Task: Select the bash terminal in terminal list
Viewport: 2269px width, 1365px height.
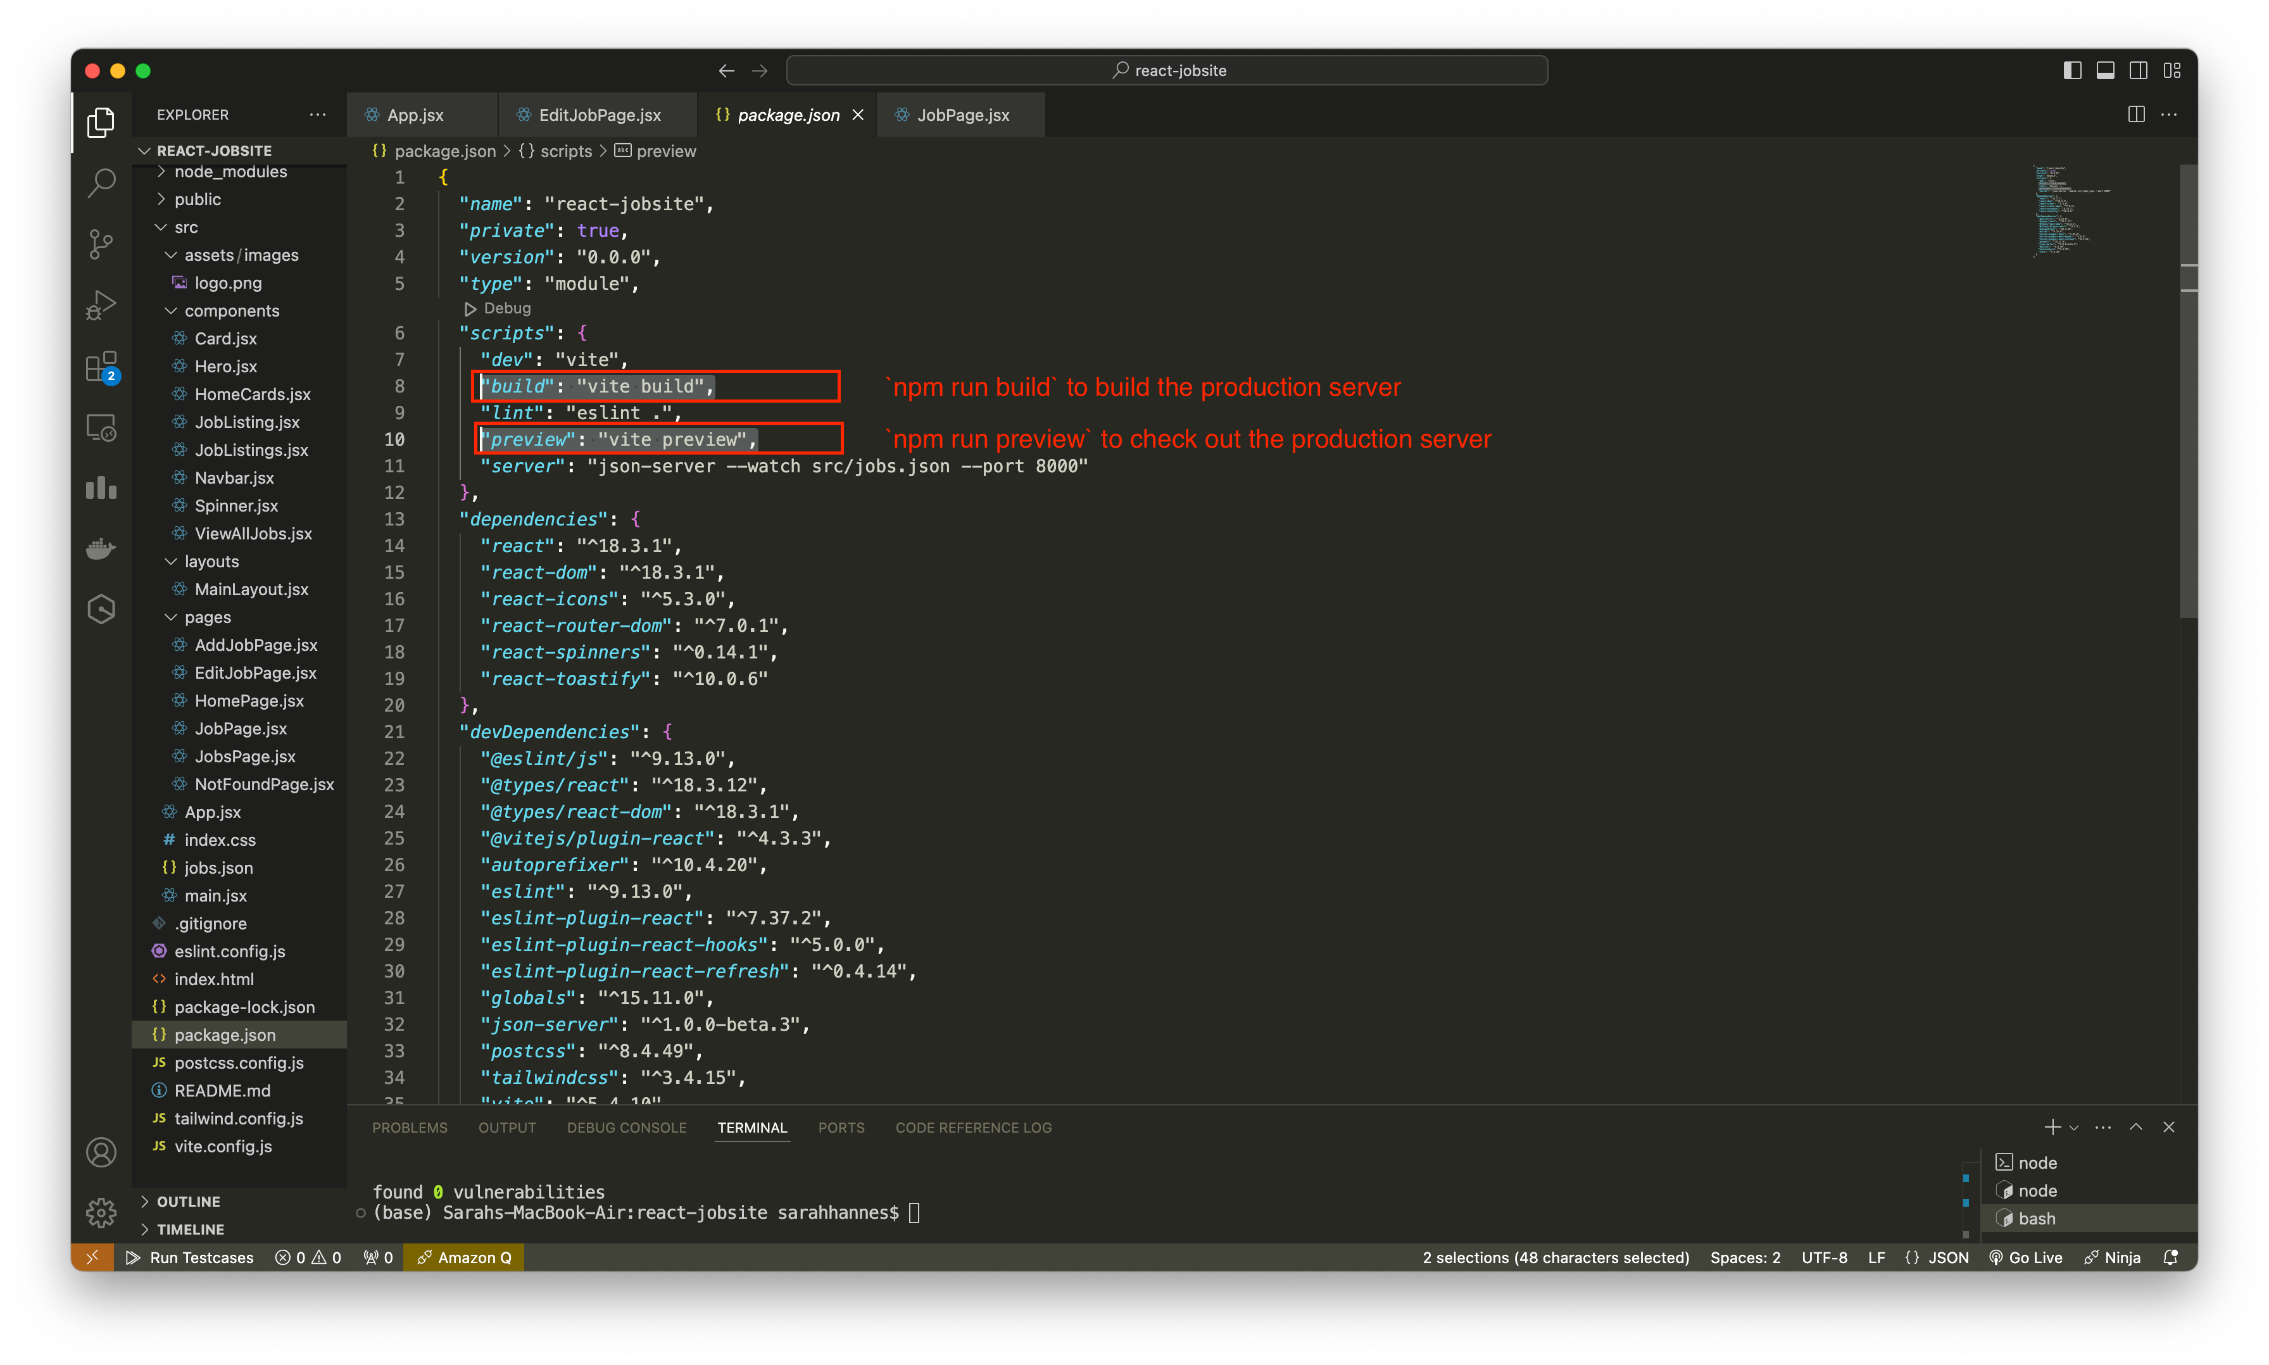Action: point(2088,1218)
